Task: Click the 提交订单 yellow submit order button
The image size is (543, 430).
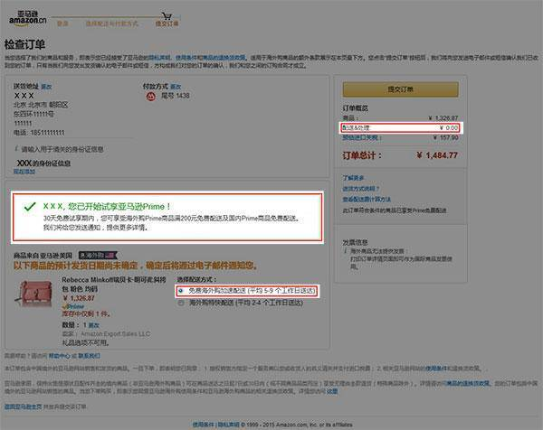Action: coord(401,89)
